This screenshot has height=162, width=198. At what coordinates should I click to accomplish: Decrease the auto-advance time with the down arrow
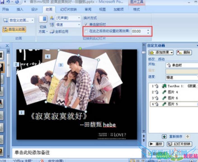(148, 33)
